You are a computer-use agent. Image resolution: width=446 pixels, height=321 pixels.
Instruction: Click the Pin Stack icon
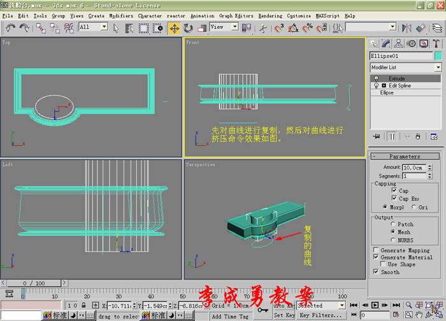pyautogui.click(x=377, y=137)
